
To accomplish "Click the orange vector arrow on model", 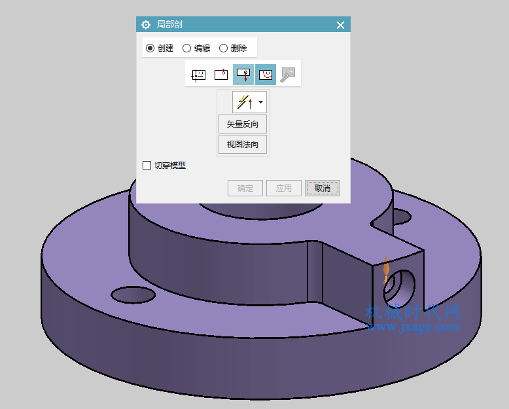I will tap(386, 269).
